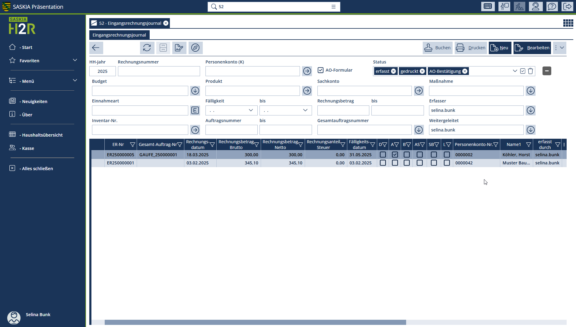Click the horizontal scrollbar below the table
576x327 pixels.
tap(255, 322)
